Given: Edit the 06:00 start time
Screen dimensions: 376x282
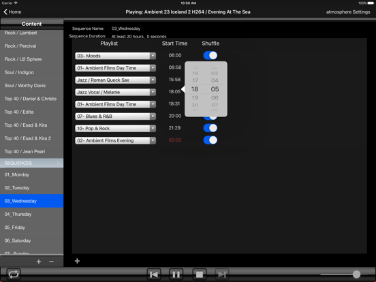Looking at the screenshot, I should (x=175, y=55).
